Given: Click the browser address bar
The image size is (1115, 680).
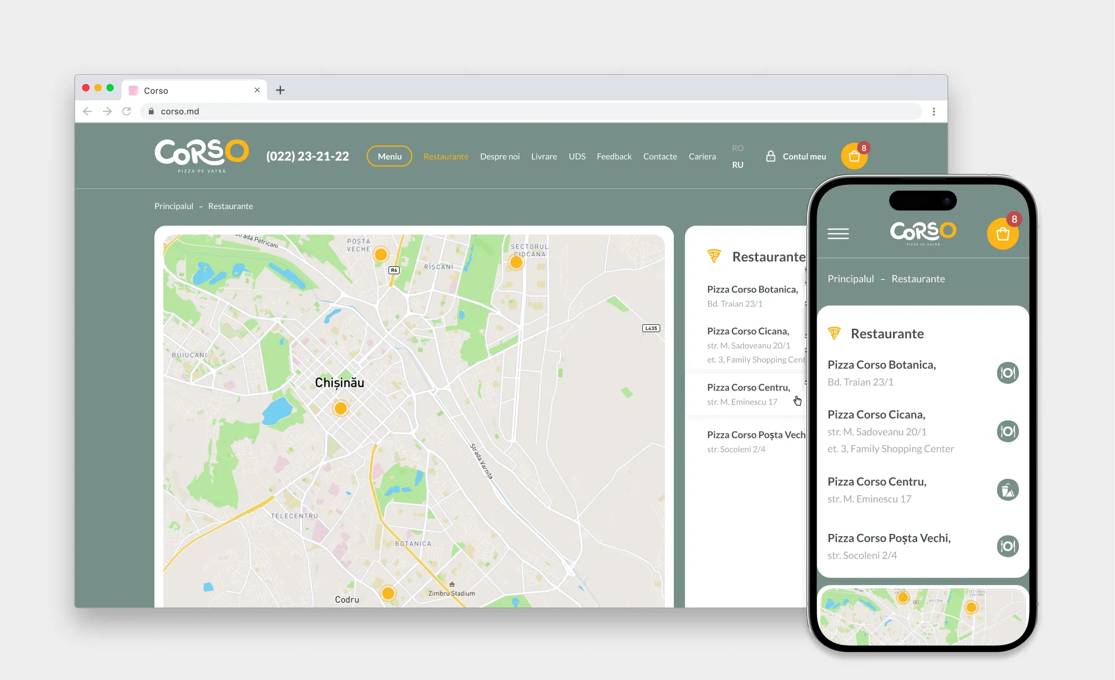Looking at the screenshot, I should [x=506, y=111].
